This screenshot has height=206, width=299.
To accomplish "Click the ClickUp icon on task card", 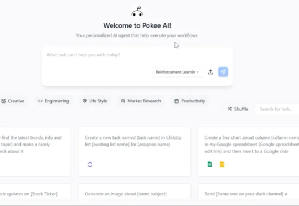I will (90, 164).
